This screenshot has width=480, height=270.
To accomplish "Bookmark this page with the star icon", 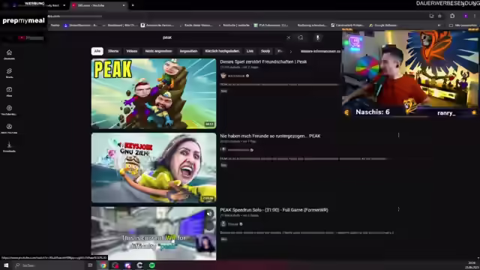I will pyautogui.click(x=440, y=16).
